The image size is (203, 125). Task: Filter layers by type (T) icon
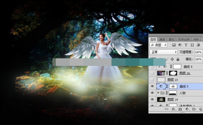point(186,45)
